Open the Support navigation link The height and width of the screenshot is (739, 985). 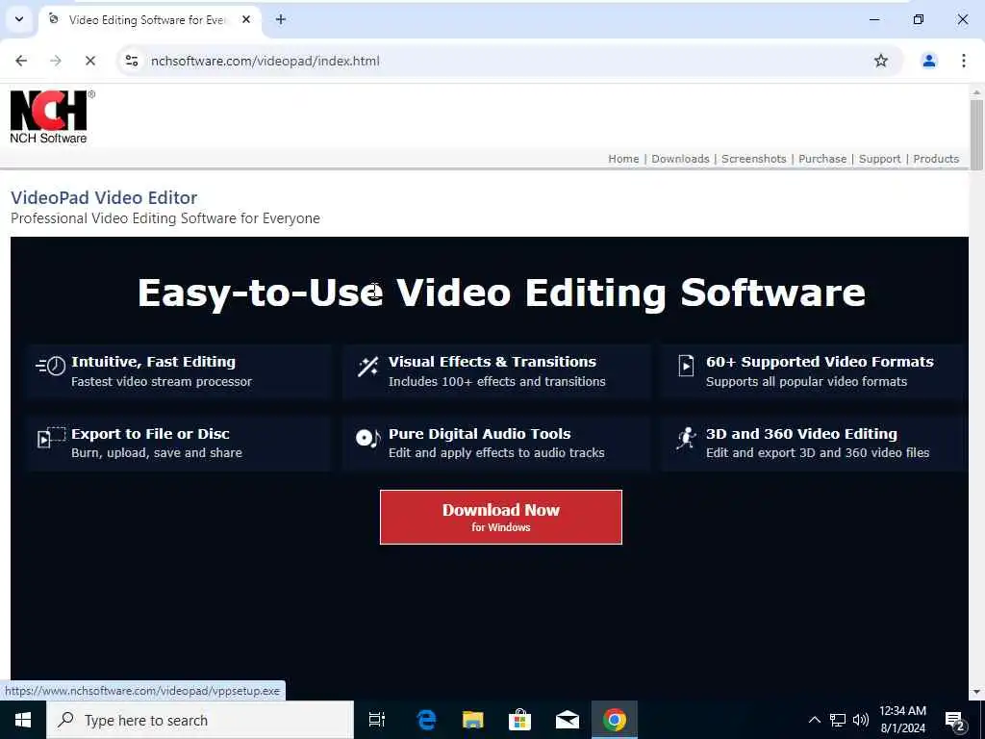click(879, 159)
